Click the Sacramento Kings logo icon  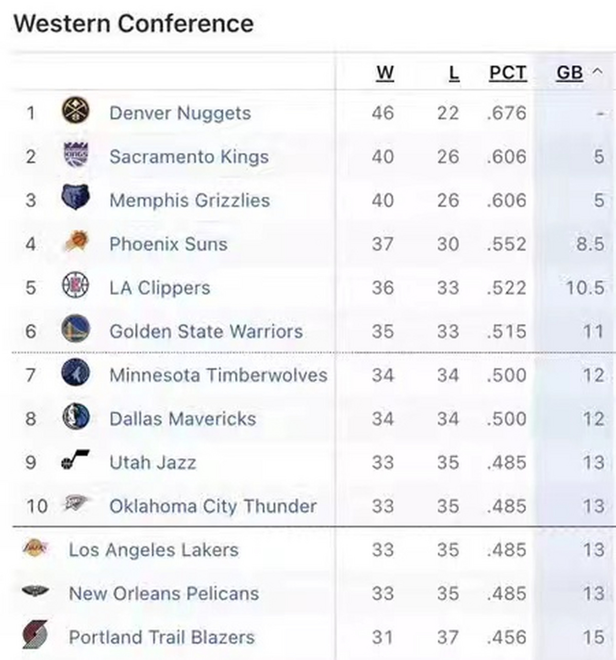pos(75,155)
